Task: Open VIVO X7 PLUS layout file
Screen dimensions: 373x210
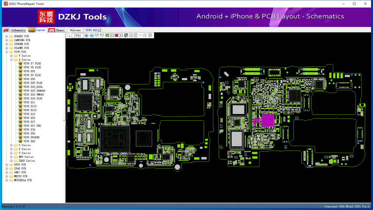Action: click(x=32, y=64)
